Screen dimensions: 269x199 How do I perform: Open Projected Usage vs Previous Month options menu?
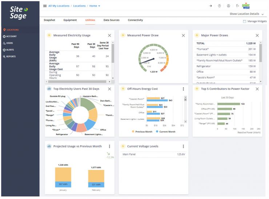(109, 146)
